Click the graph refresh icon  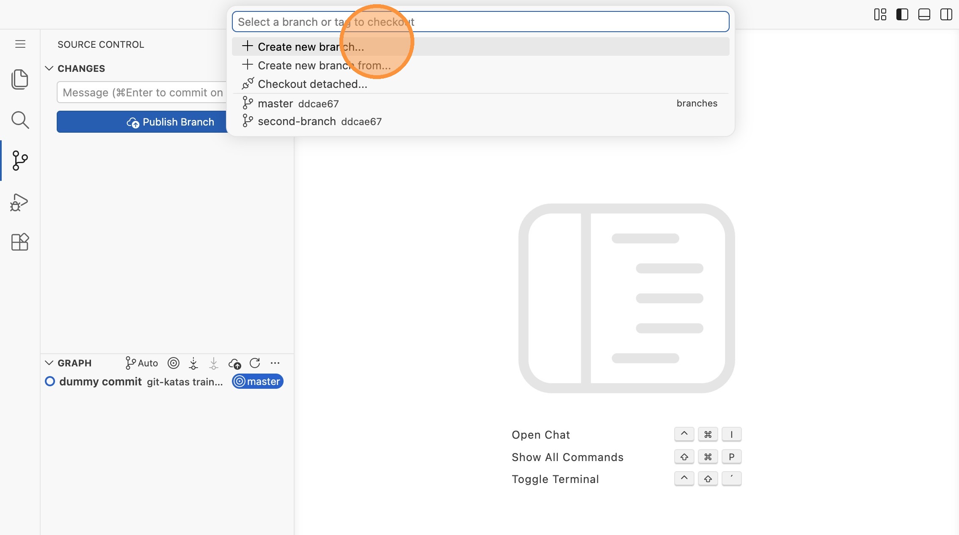click(255, 363)
